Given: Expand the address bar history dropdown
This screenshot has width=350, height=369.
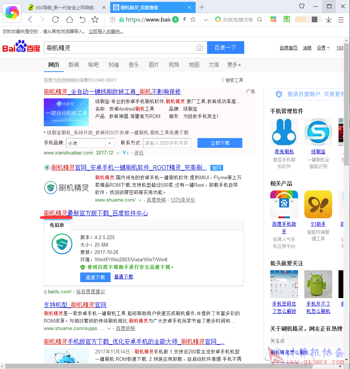Looking at the screenshot, I should pos(206,20).
